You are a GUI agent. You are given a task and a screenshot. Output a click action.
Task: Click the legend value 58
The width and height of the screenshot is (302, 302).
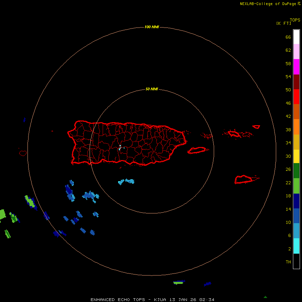coord(288,63)
